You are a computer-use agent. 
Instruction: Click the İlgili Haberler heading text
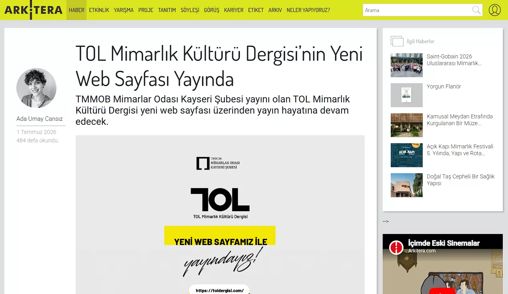pyautogui.click(x=420, y=41)
